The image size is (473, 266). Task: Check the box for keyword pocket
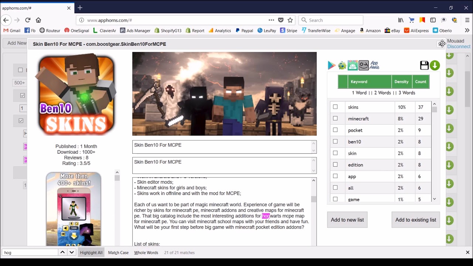pos(335,130)
